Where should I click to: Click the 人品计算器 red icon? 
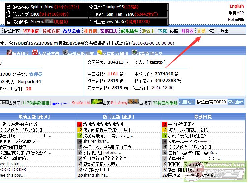point(35,52)
